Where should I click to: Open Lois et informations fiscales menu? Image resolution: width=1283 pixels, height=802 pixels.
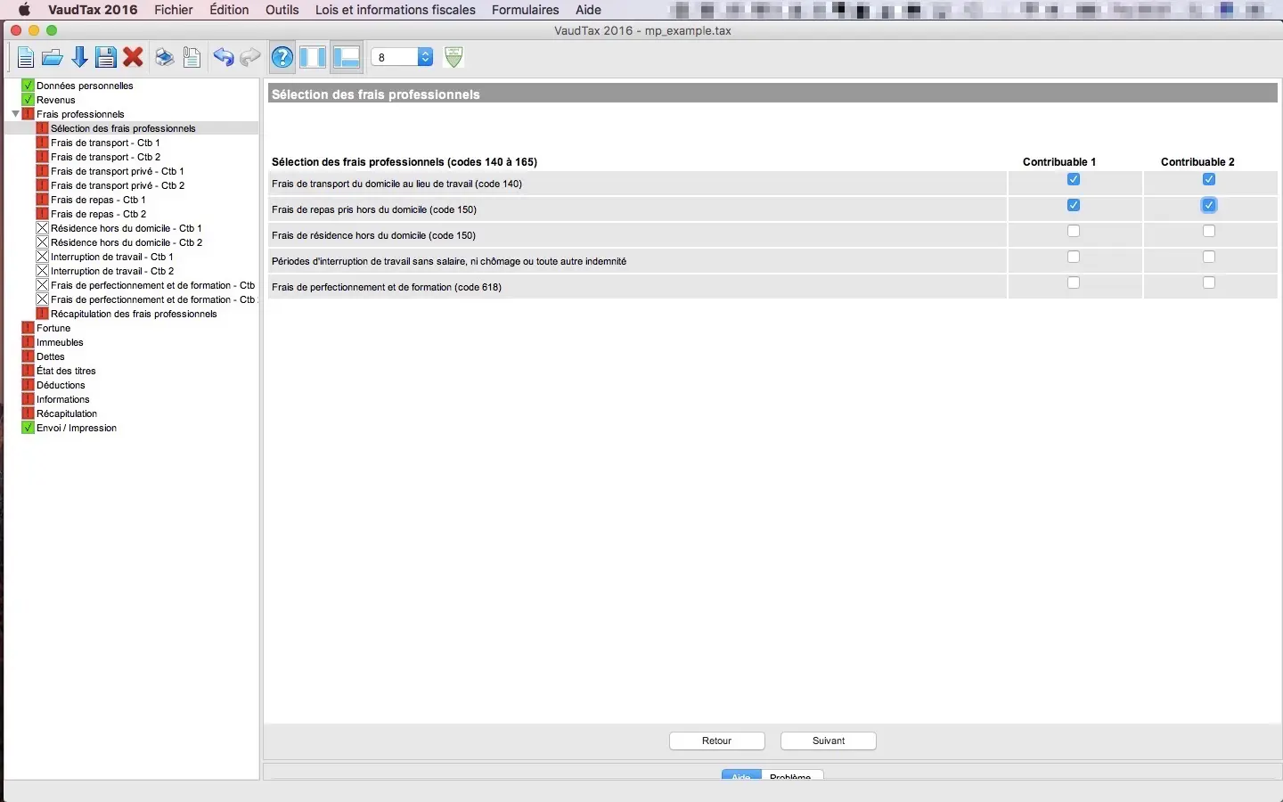396,10
